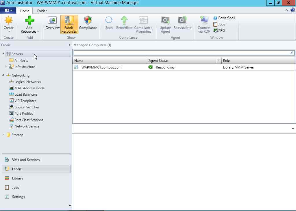Select the Networking node
Image resolution: width=296 pixels, height=211 pixels.
18,75
